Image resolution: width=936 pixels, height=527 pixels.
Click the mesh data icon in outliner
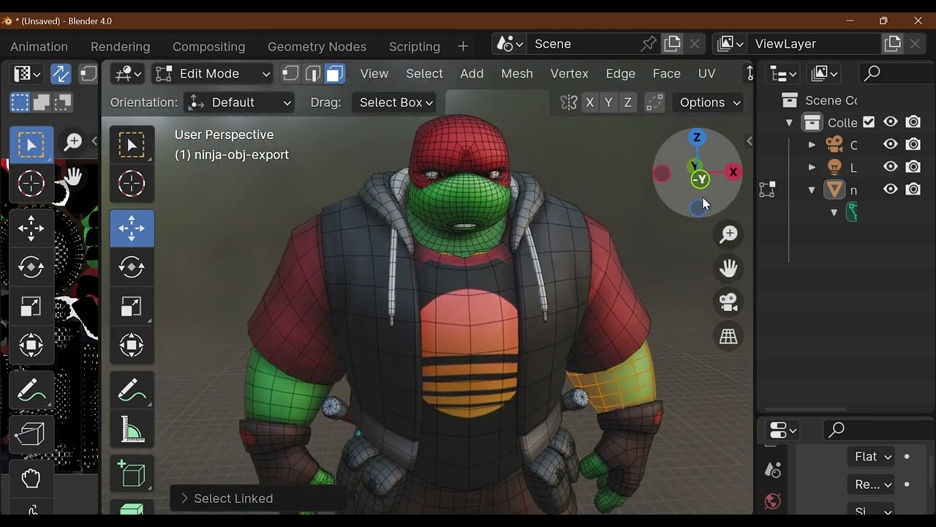click(x=852, y=212)
